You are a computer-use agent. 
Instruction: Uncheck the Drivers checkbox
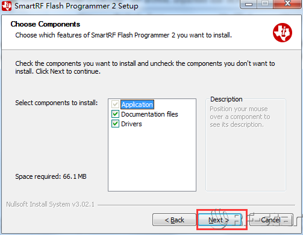(115, 124)
